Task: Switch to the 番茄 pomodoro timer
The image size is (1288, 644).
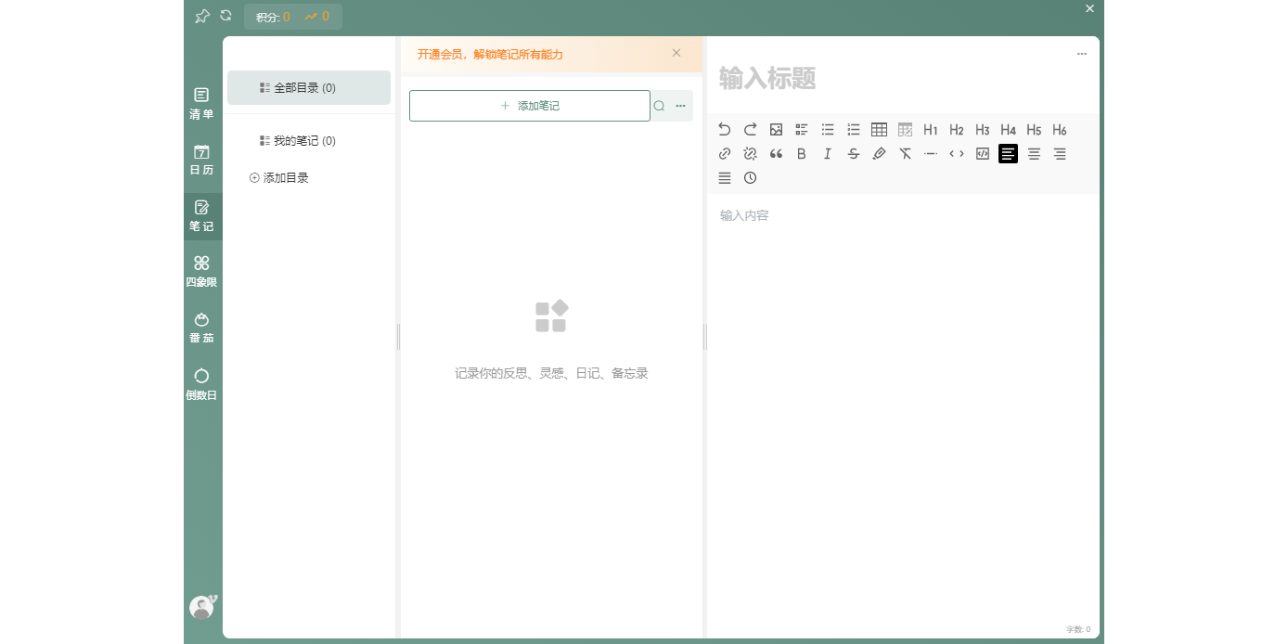Action: coord(201,328)
